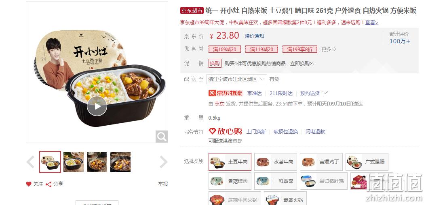The width and height of the screenshot is (426, 205).
Task: Open the magnifier zoom icon
Action: pos(162,137)
